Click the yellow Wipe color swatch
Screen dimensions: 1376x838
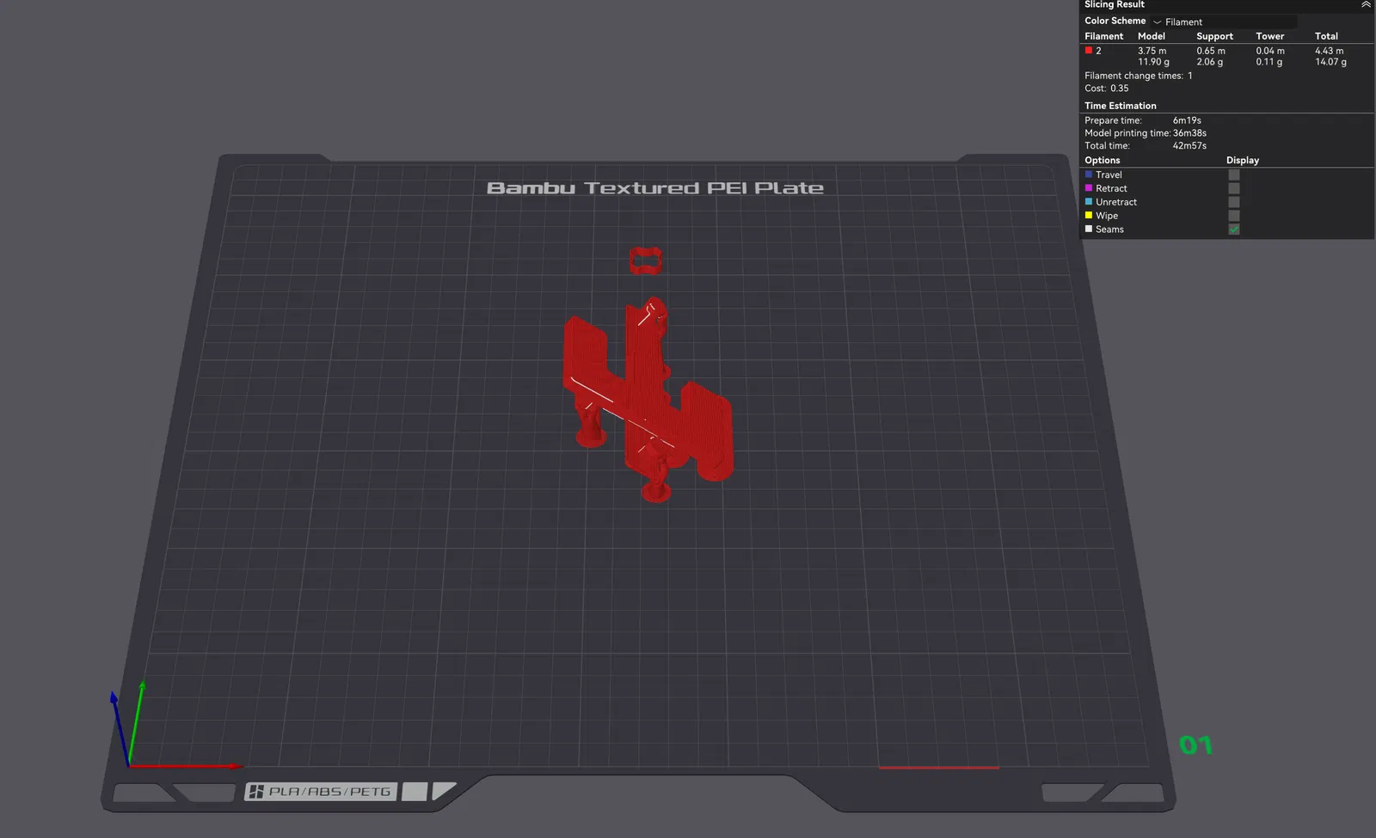[1089, 216]
